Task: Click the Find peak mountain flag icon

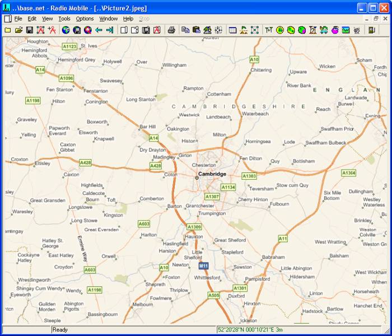Action: [x=244, y=30]
